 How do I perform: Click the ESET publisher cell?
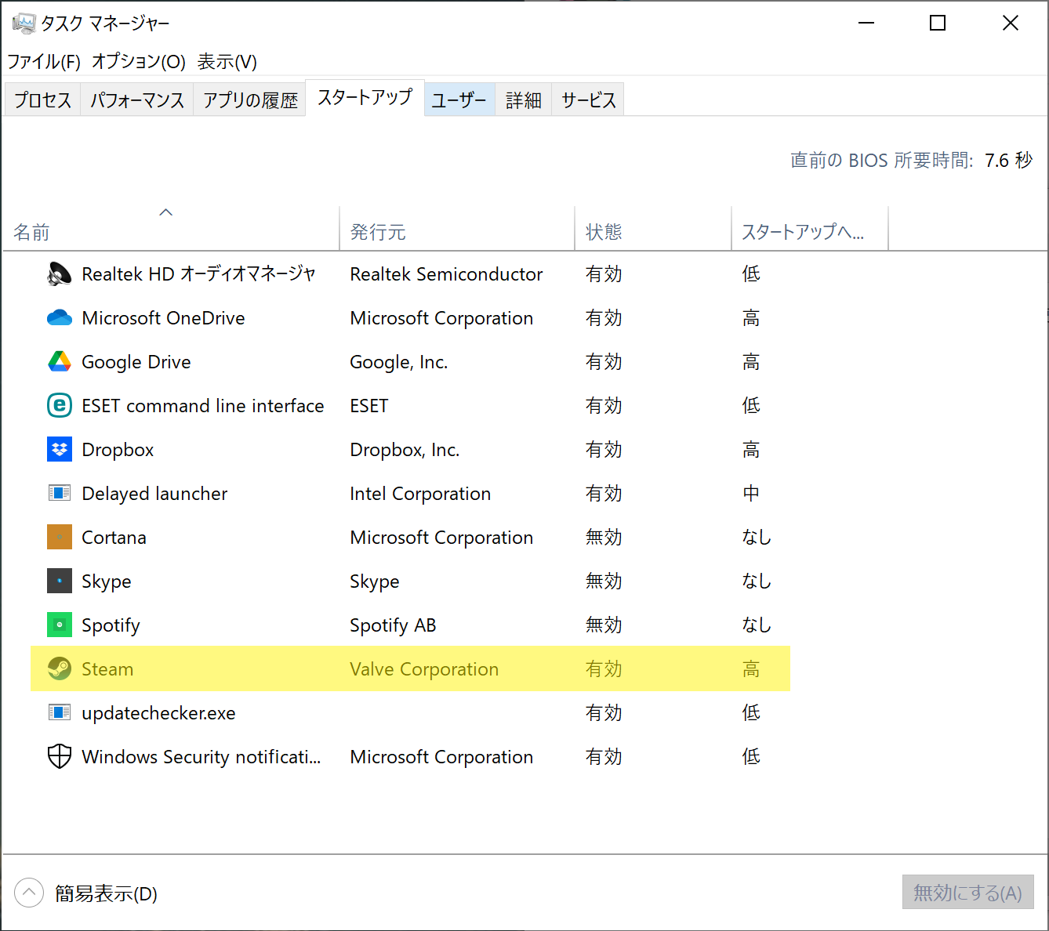coord(369,406)
